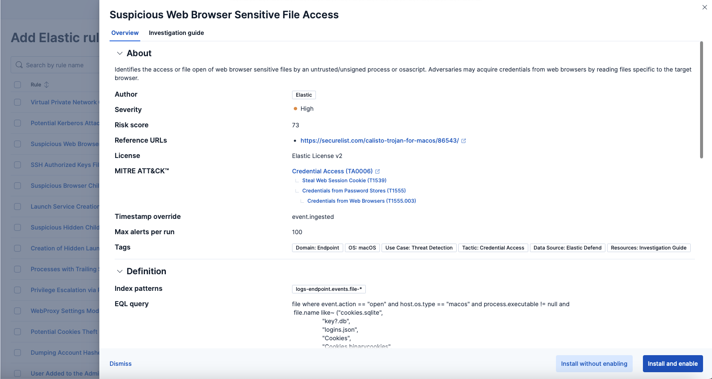
Task: Open Steal Web Session Cookie (T1539) link
Action: tap(344, 181)
